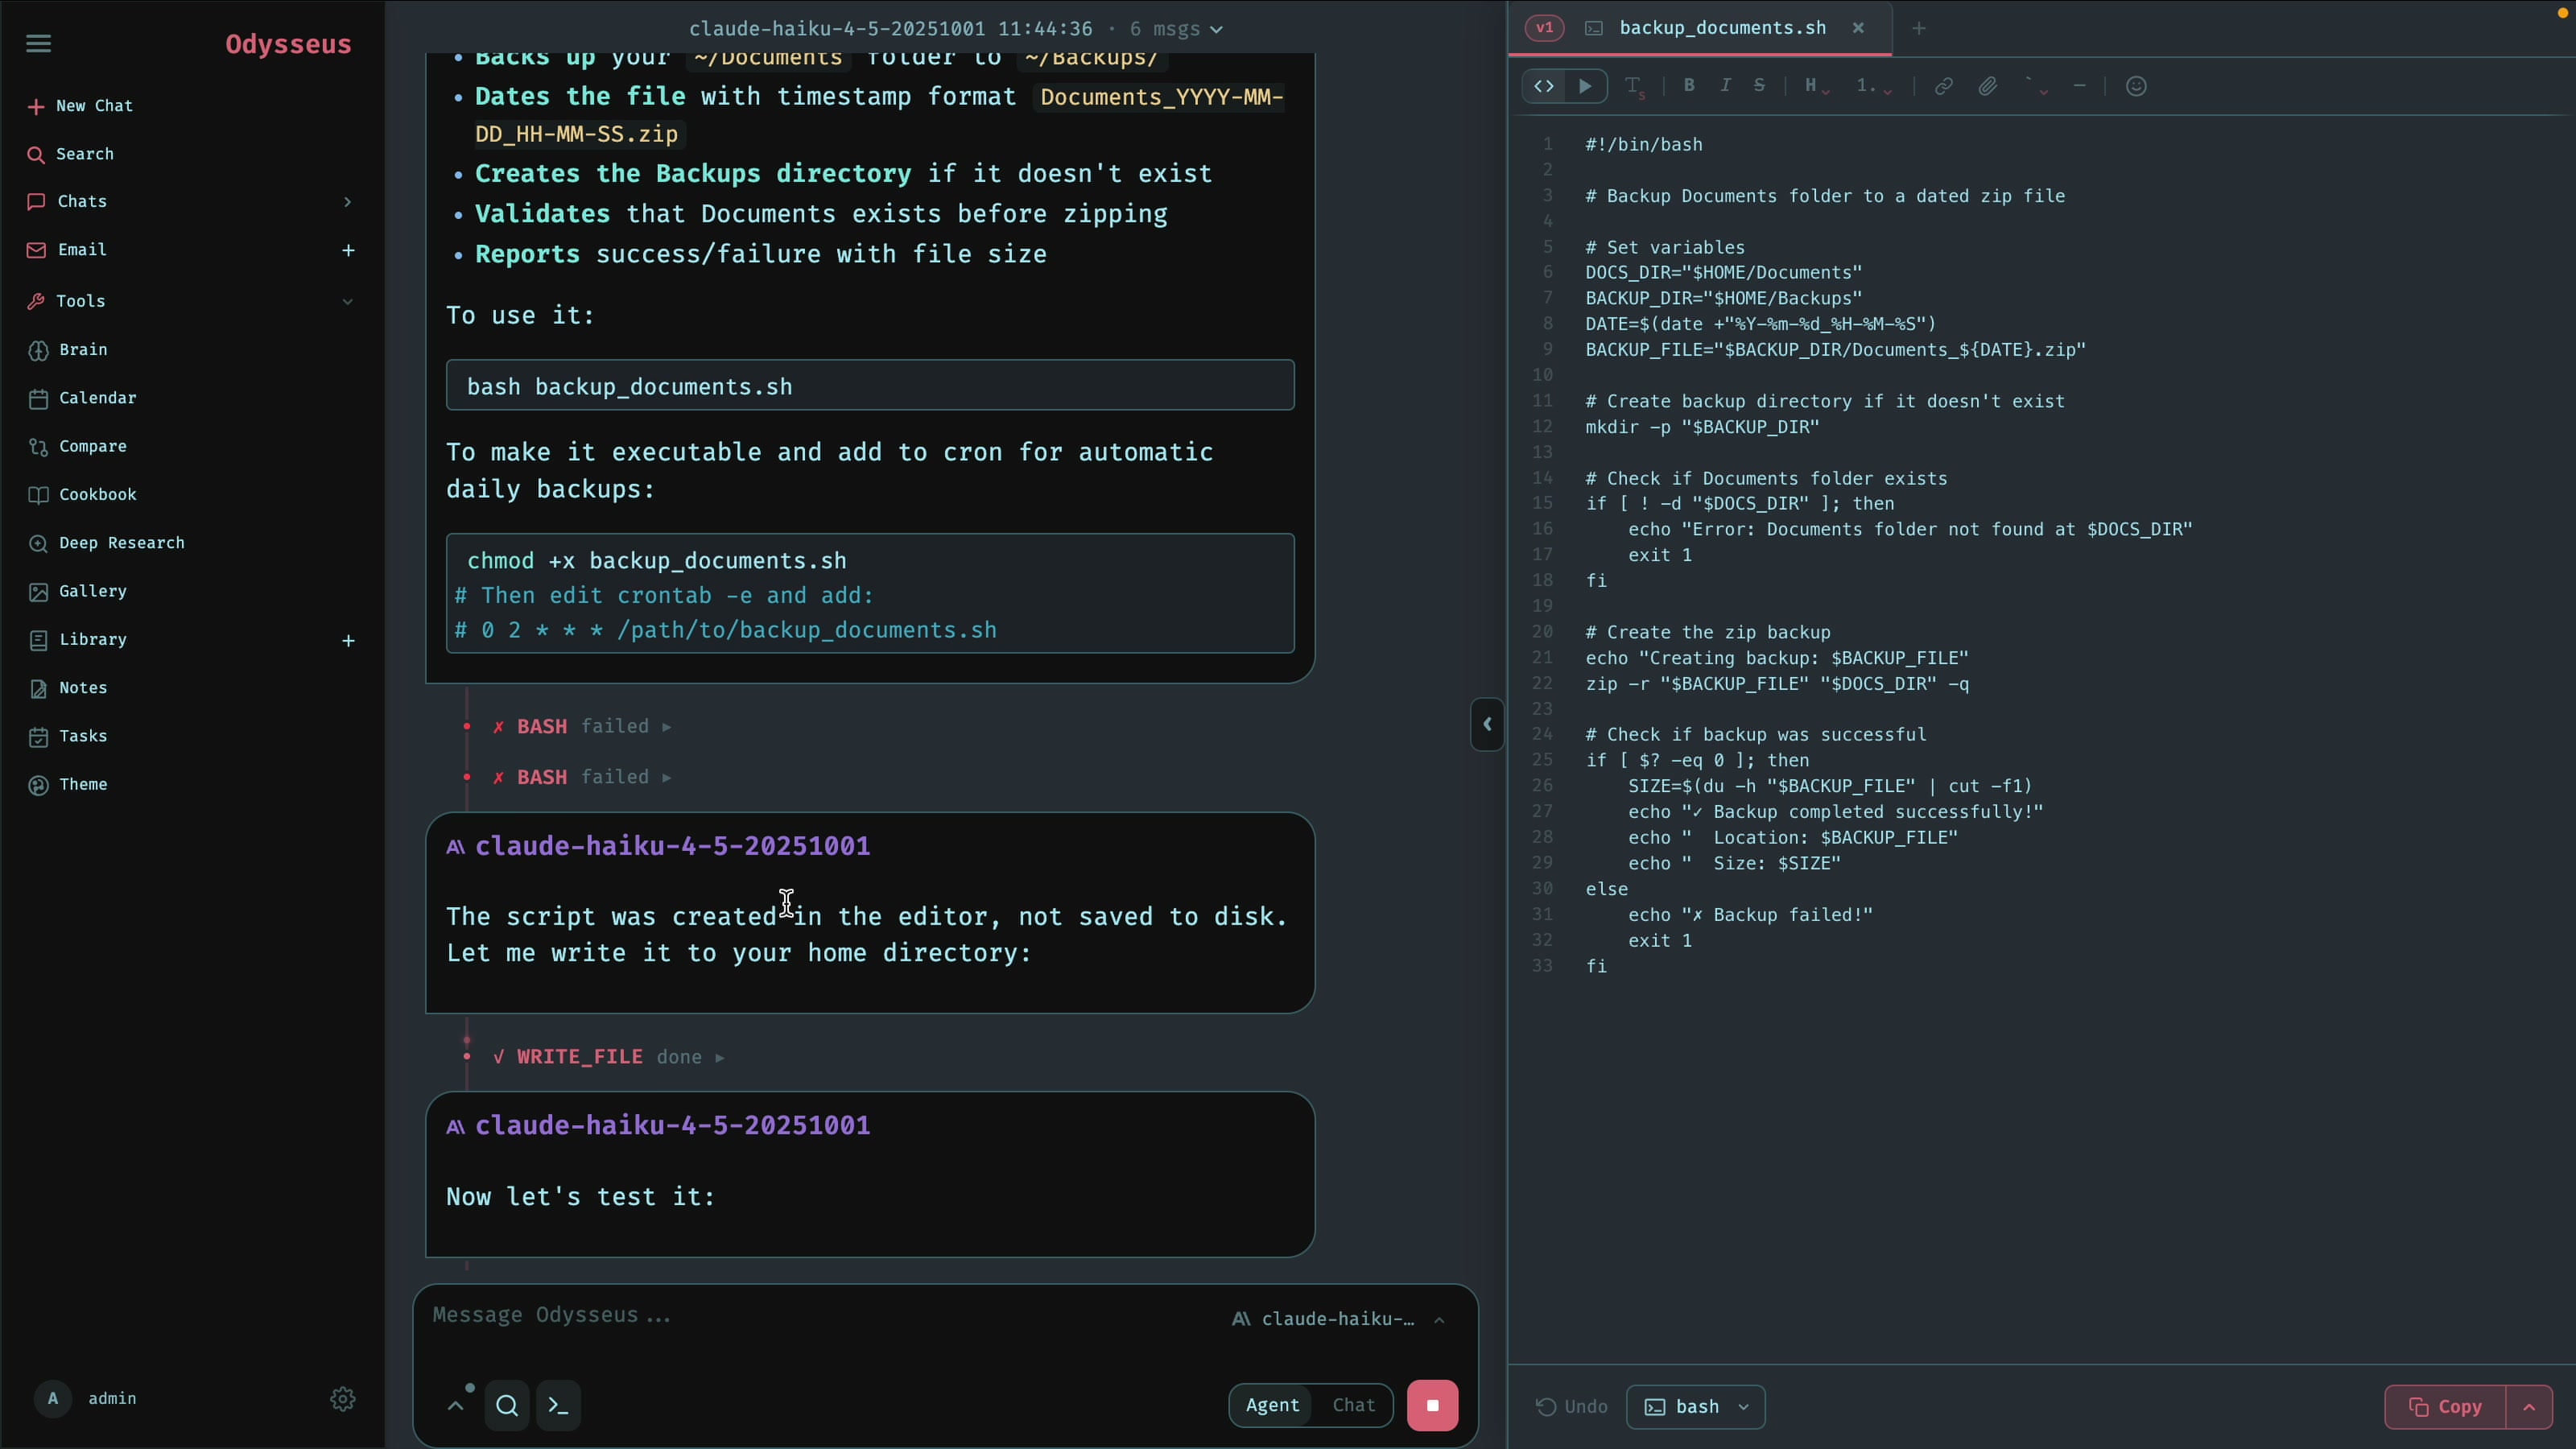Screen dimensions: 2576x1449
Task: Open settings gear next to admin
Action: [x=343, y=1399]
